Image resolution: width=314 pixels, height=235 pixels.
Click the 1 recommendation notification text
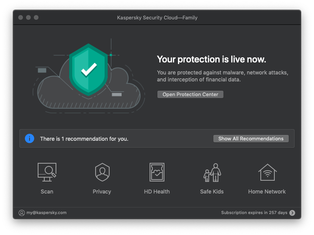pos(84,138)
